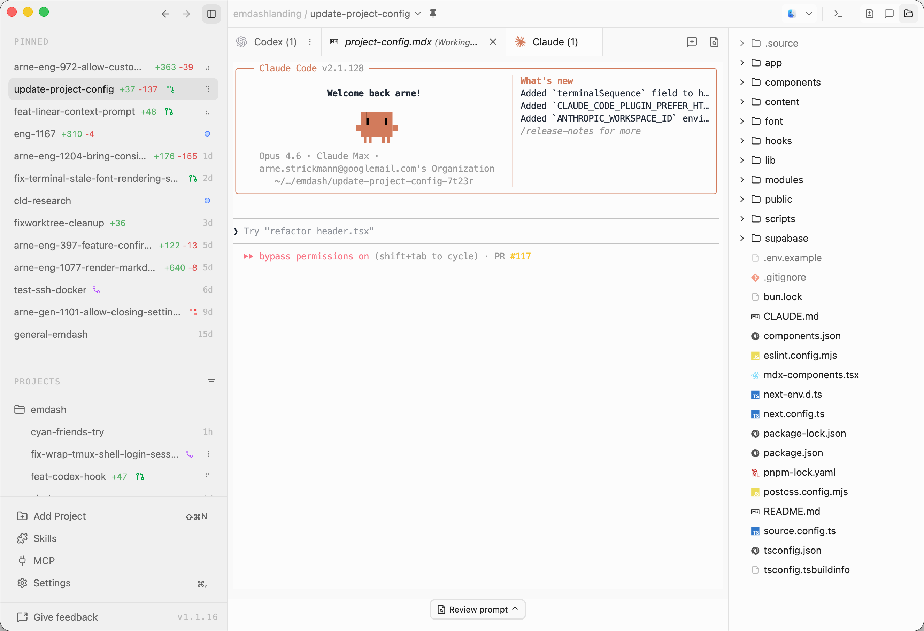Open options menu for update-project-config
The width and height of the screenshot is (924, 631).
coord(208,89)
